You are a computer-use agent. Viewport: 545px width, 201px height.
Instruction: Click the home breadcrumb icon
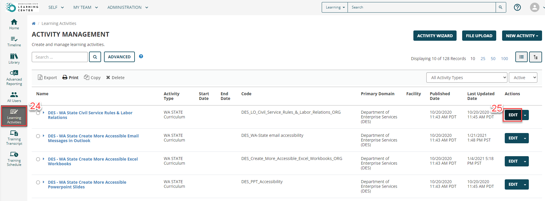(x=33, y=23)
